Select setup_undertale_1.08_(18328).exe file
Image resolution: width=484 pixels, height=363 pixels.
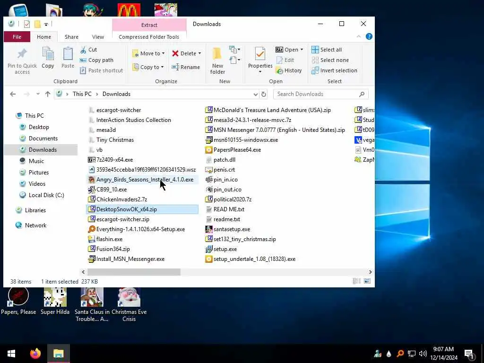251,259
